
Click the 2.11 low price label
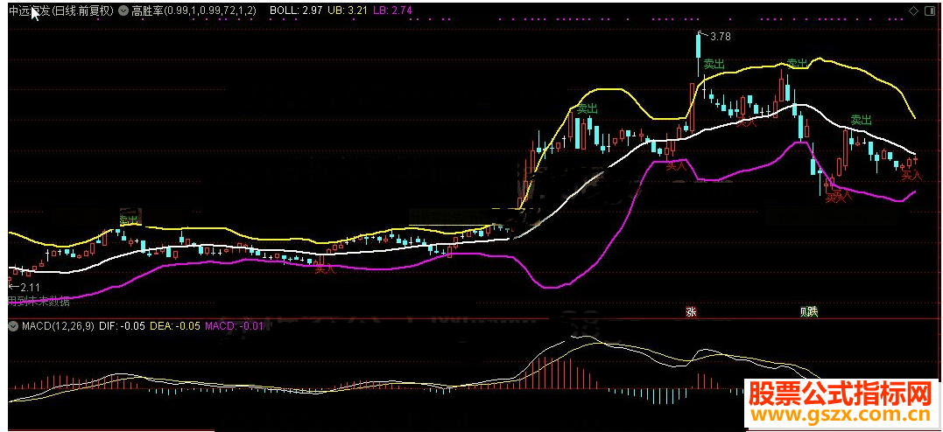tap(30, 287)
